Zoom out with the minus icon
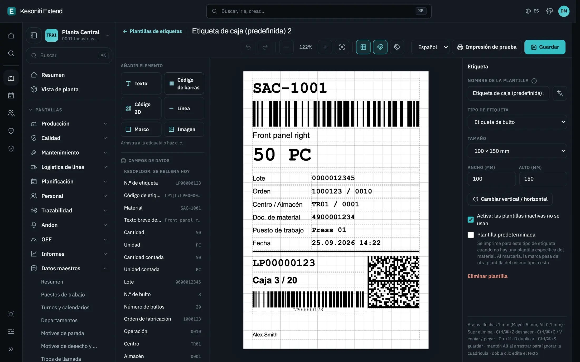Image resolution: width=580 pixels, height=362 pixels. click(x=286, y=47)
